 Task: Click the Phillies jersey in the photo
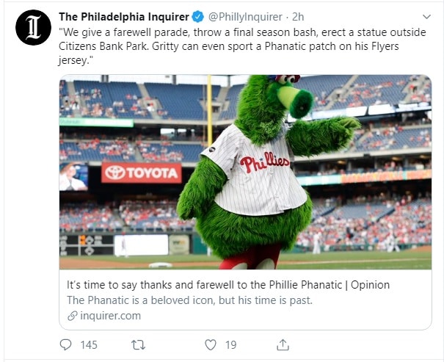(x=264, y=167)
